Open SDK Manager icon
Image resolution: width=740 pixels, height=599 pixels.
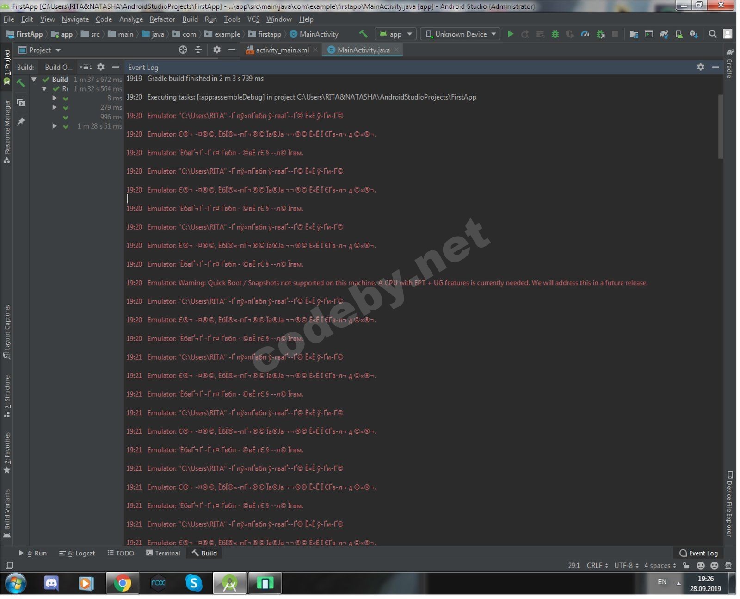693,34
